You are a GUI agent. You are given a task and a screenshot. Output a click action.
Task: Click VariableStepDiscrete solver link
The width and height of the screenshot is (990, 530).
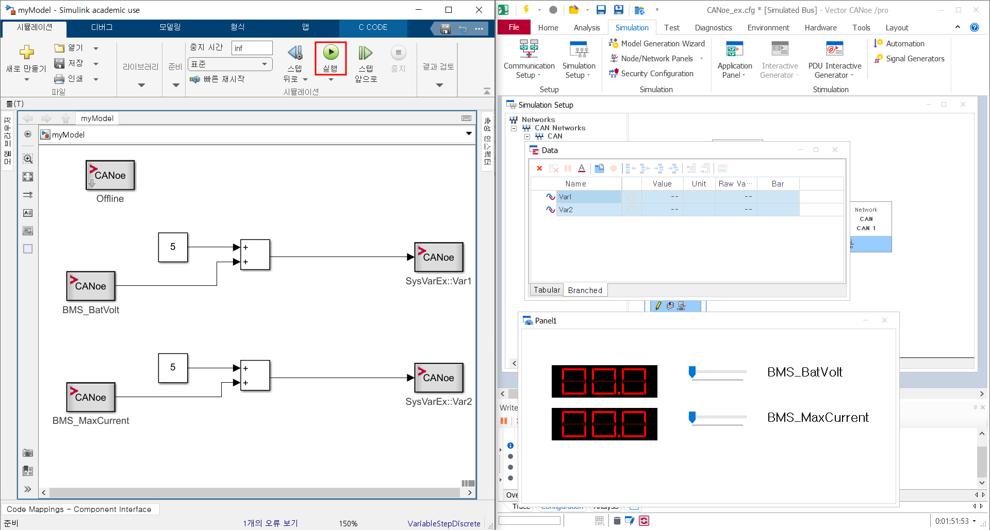click(444, 523)
